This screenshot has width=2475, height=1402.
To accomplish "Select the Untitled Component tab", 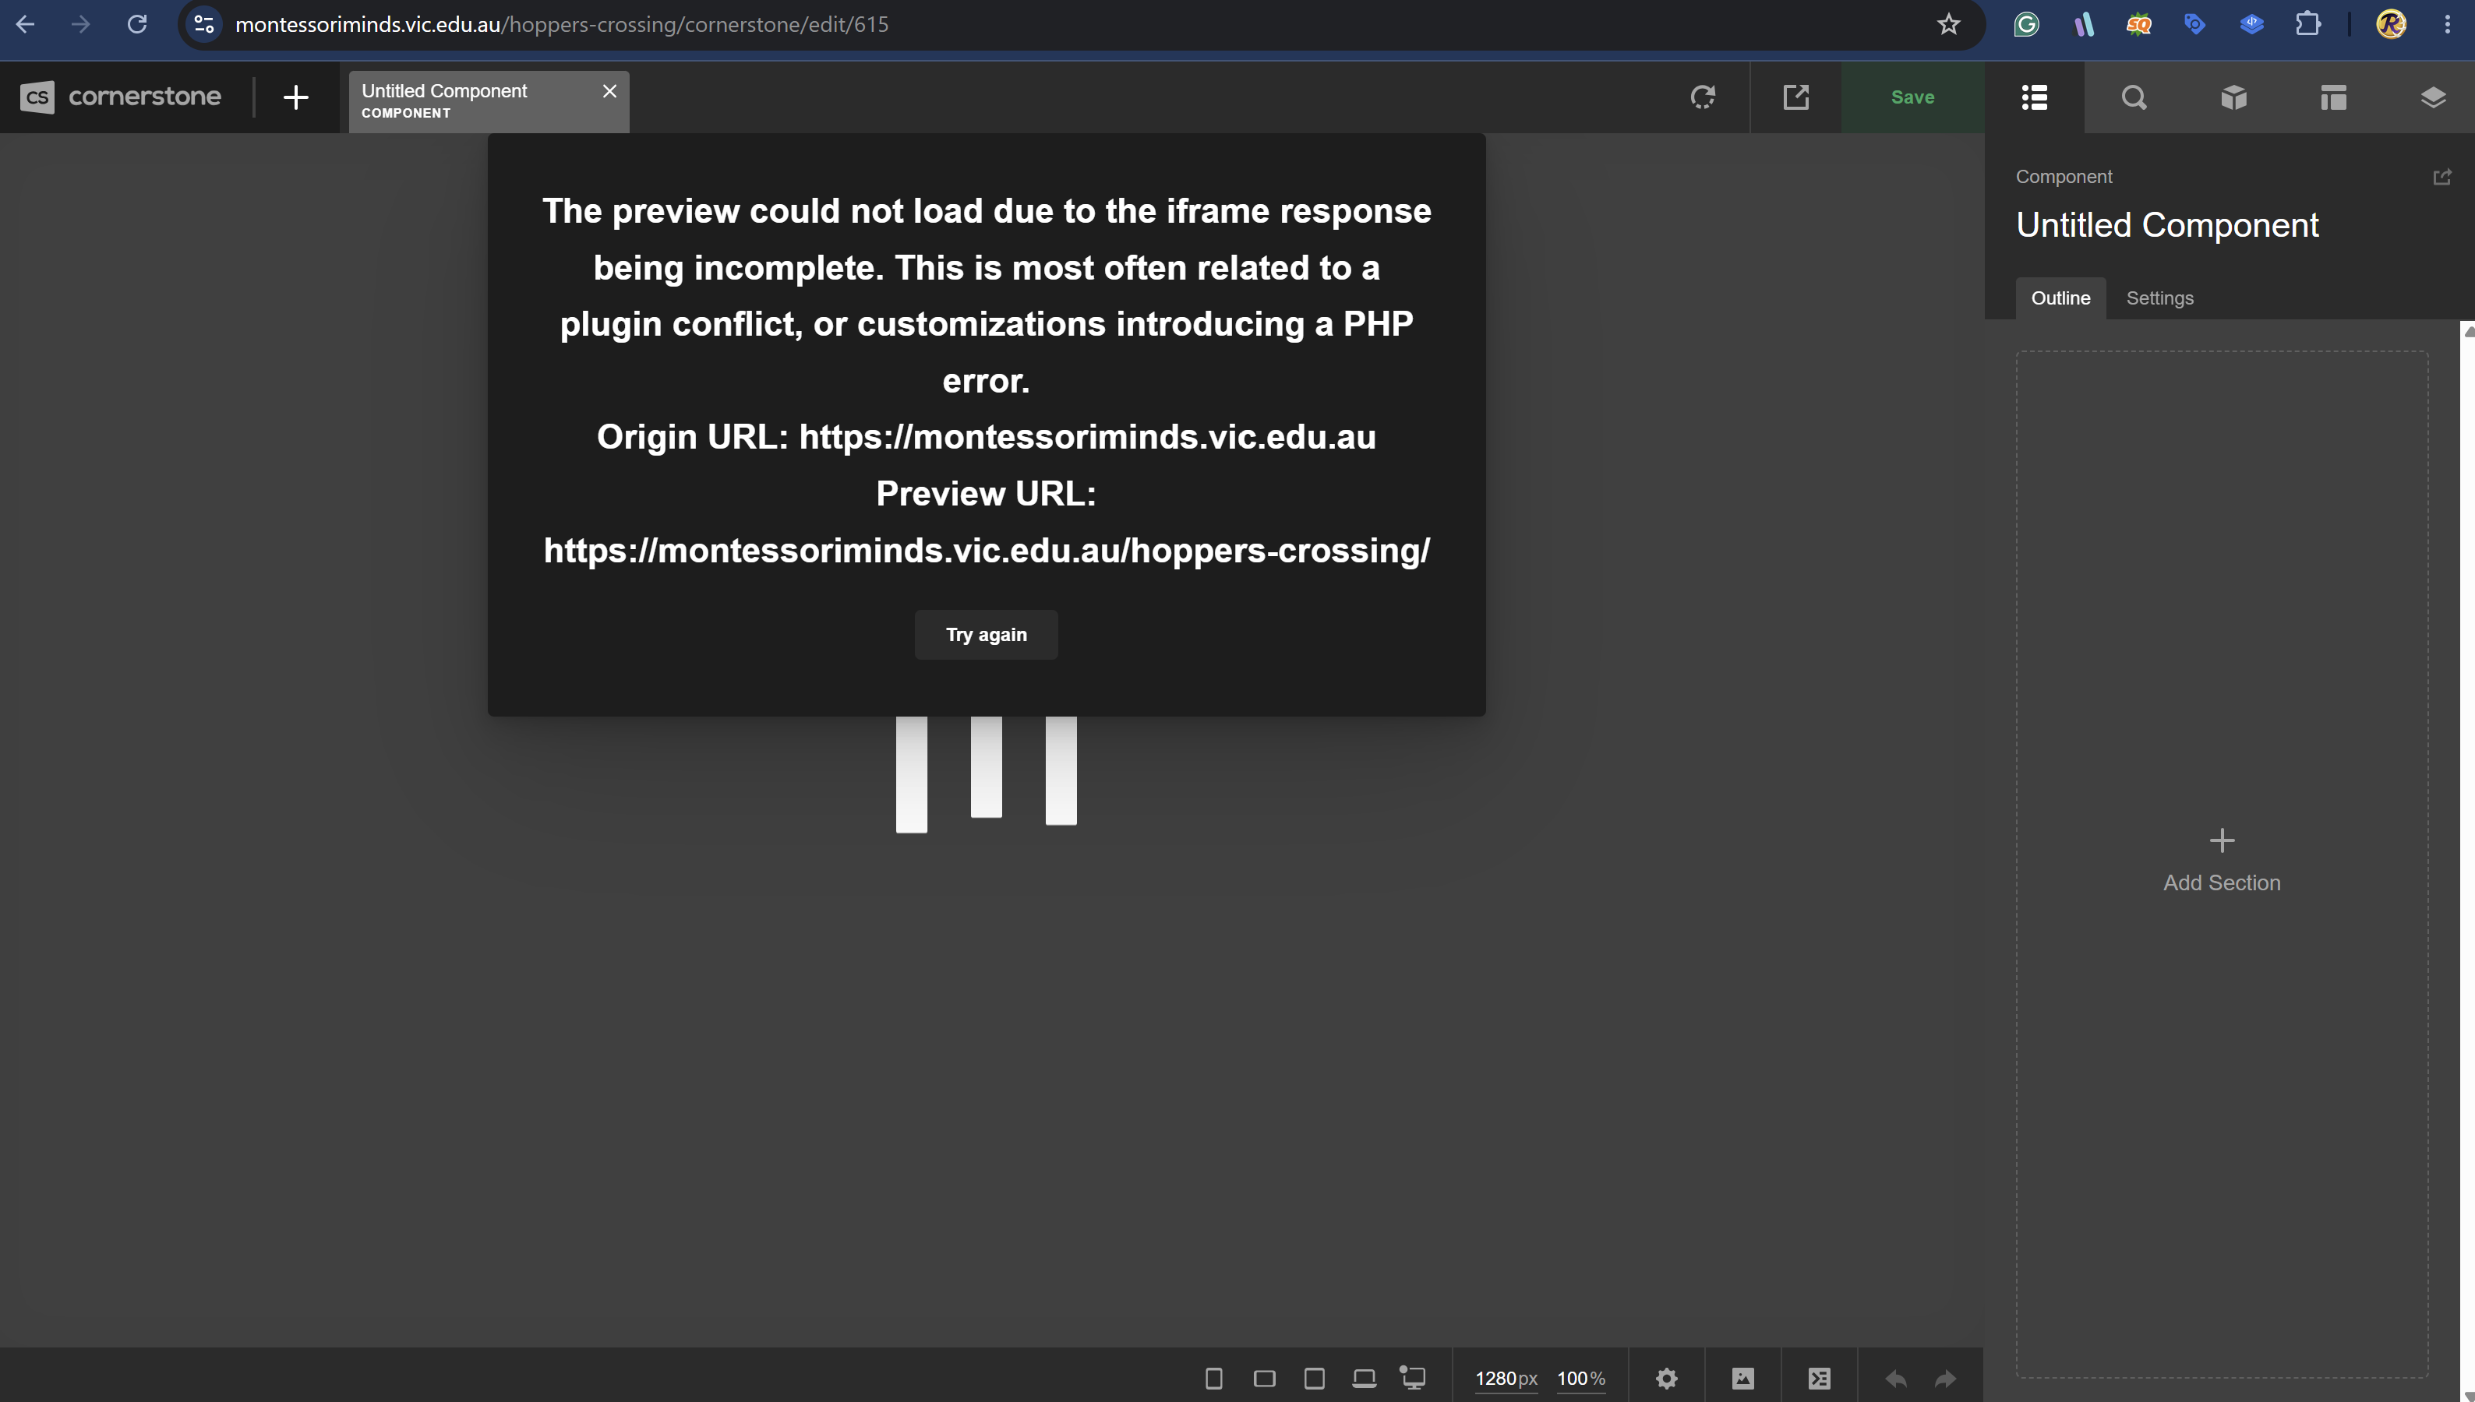I will [489, 101].
